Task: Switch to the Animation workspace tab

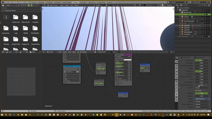Action: click(83, 2)
